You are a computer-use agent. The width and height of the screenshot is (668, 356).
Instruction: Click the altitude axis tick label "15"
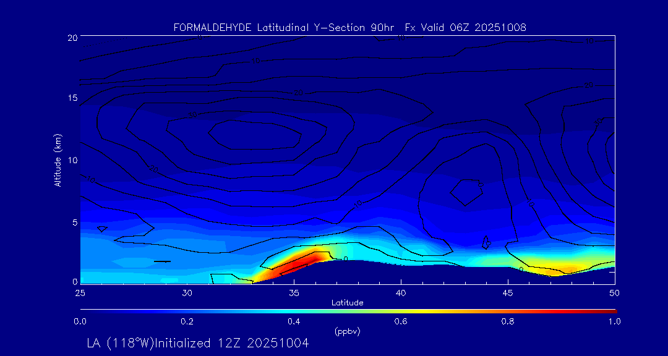[72, 98]
